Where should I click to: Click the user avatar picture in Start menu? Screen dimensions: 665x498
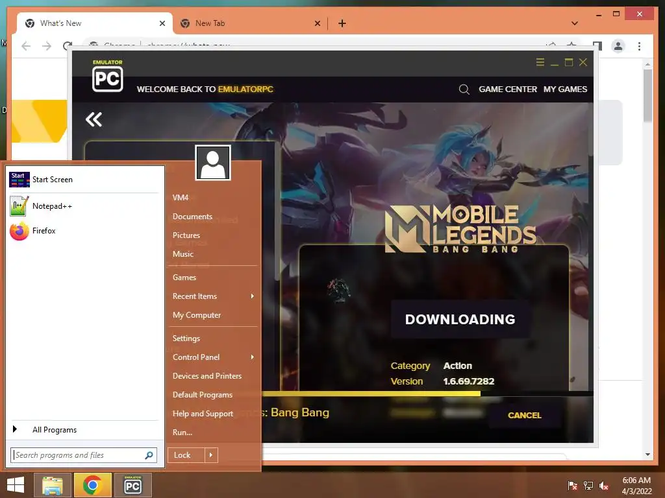pyautogui.click(x=213, y=163)
